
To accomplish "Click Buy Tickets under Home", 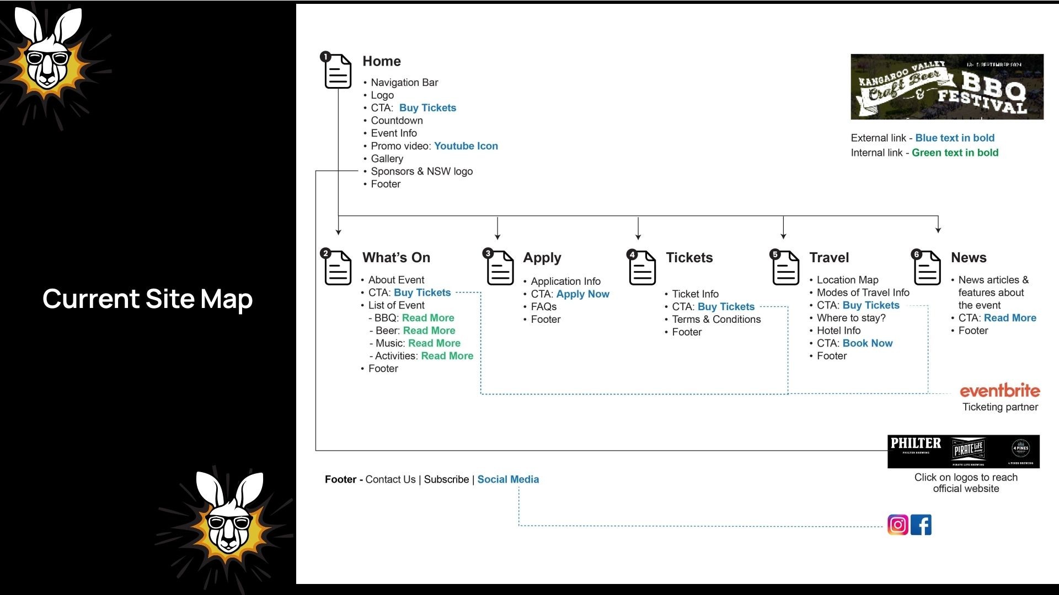I will 427,108.
